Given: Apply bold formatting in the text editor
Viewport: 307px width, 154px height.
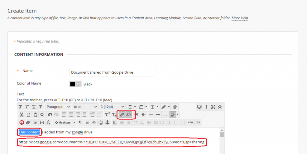Looking at the screenshot, I should click(20, 107).
